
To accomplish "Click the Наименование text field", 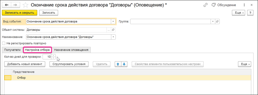I will (x=68, y=37).
